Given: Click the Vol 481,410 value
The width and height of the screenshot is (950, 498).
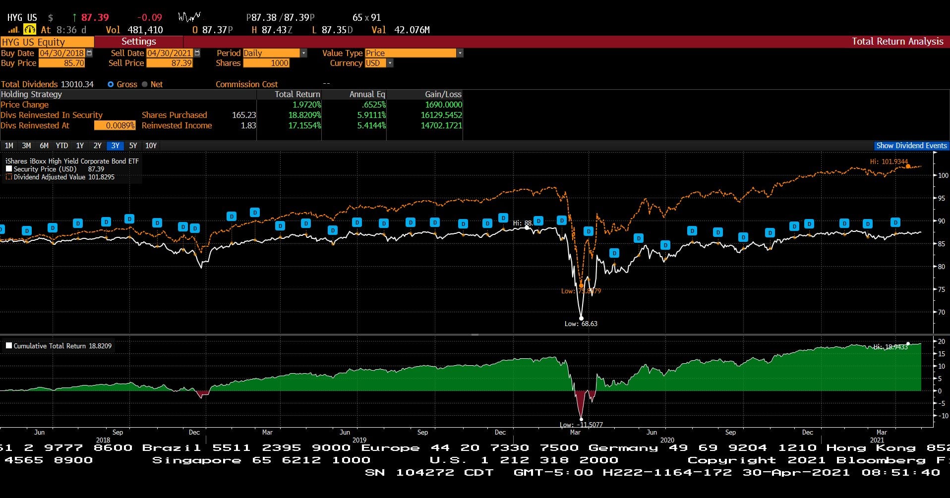Looking at the screenshot, I should [x=145, y=30].
